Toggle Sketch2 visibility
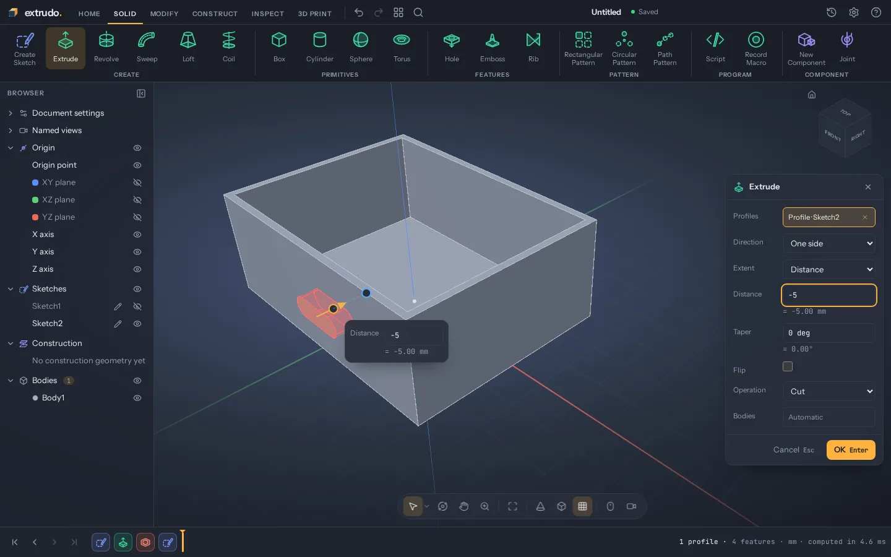 pos(137,324)
